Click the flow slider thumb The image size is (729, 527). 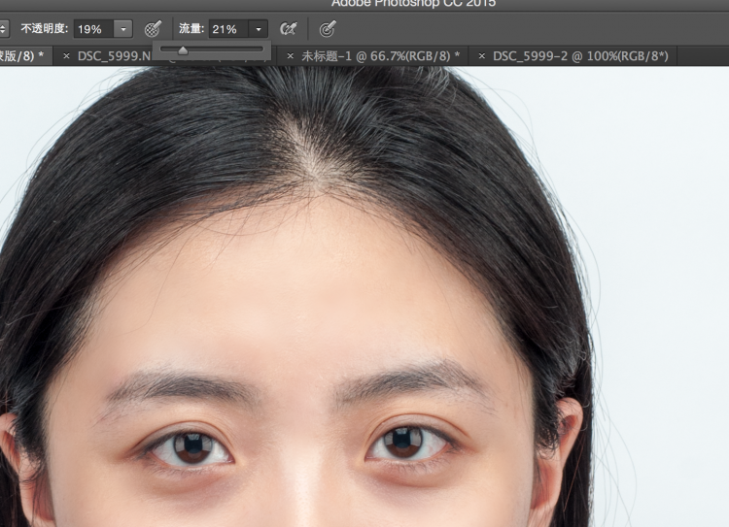[x=183, y=50]
